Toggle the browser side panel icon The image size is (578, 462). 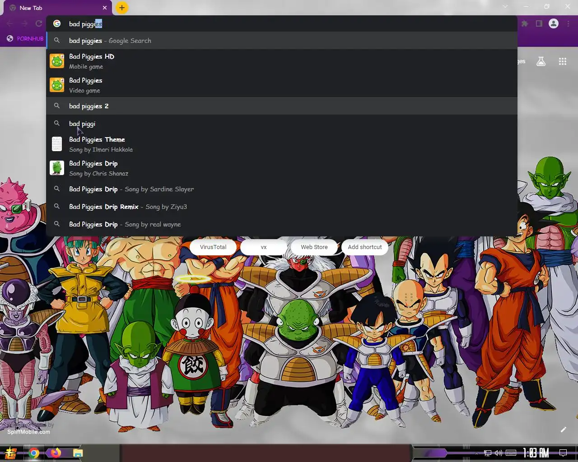point(539,23)
